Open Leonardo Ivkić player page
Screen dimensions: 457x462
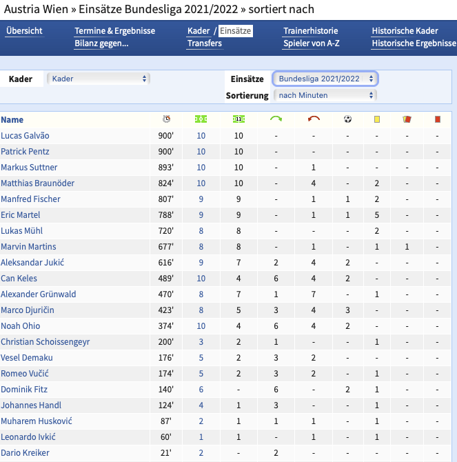coord(28,437)
